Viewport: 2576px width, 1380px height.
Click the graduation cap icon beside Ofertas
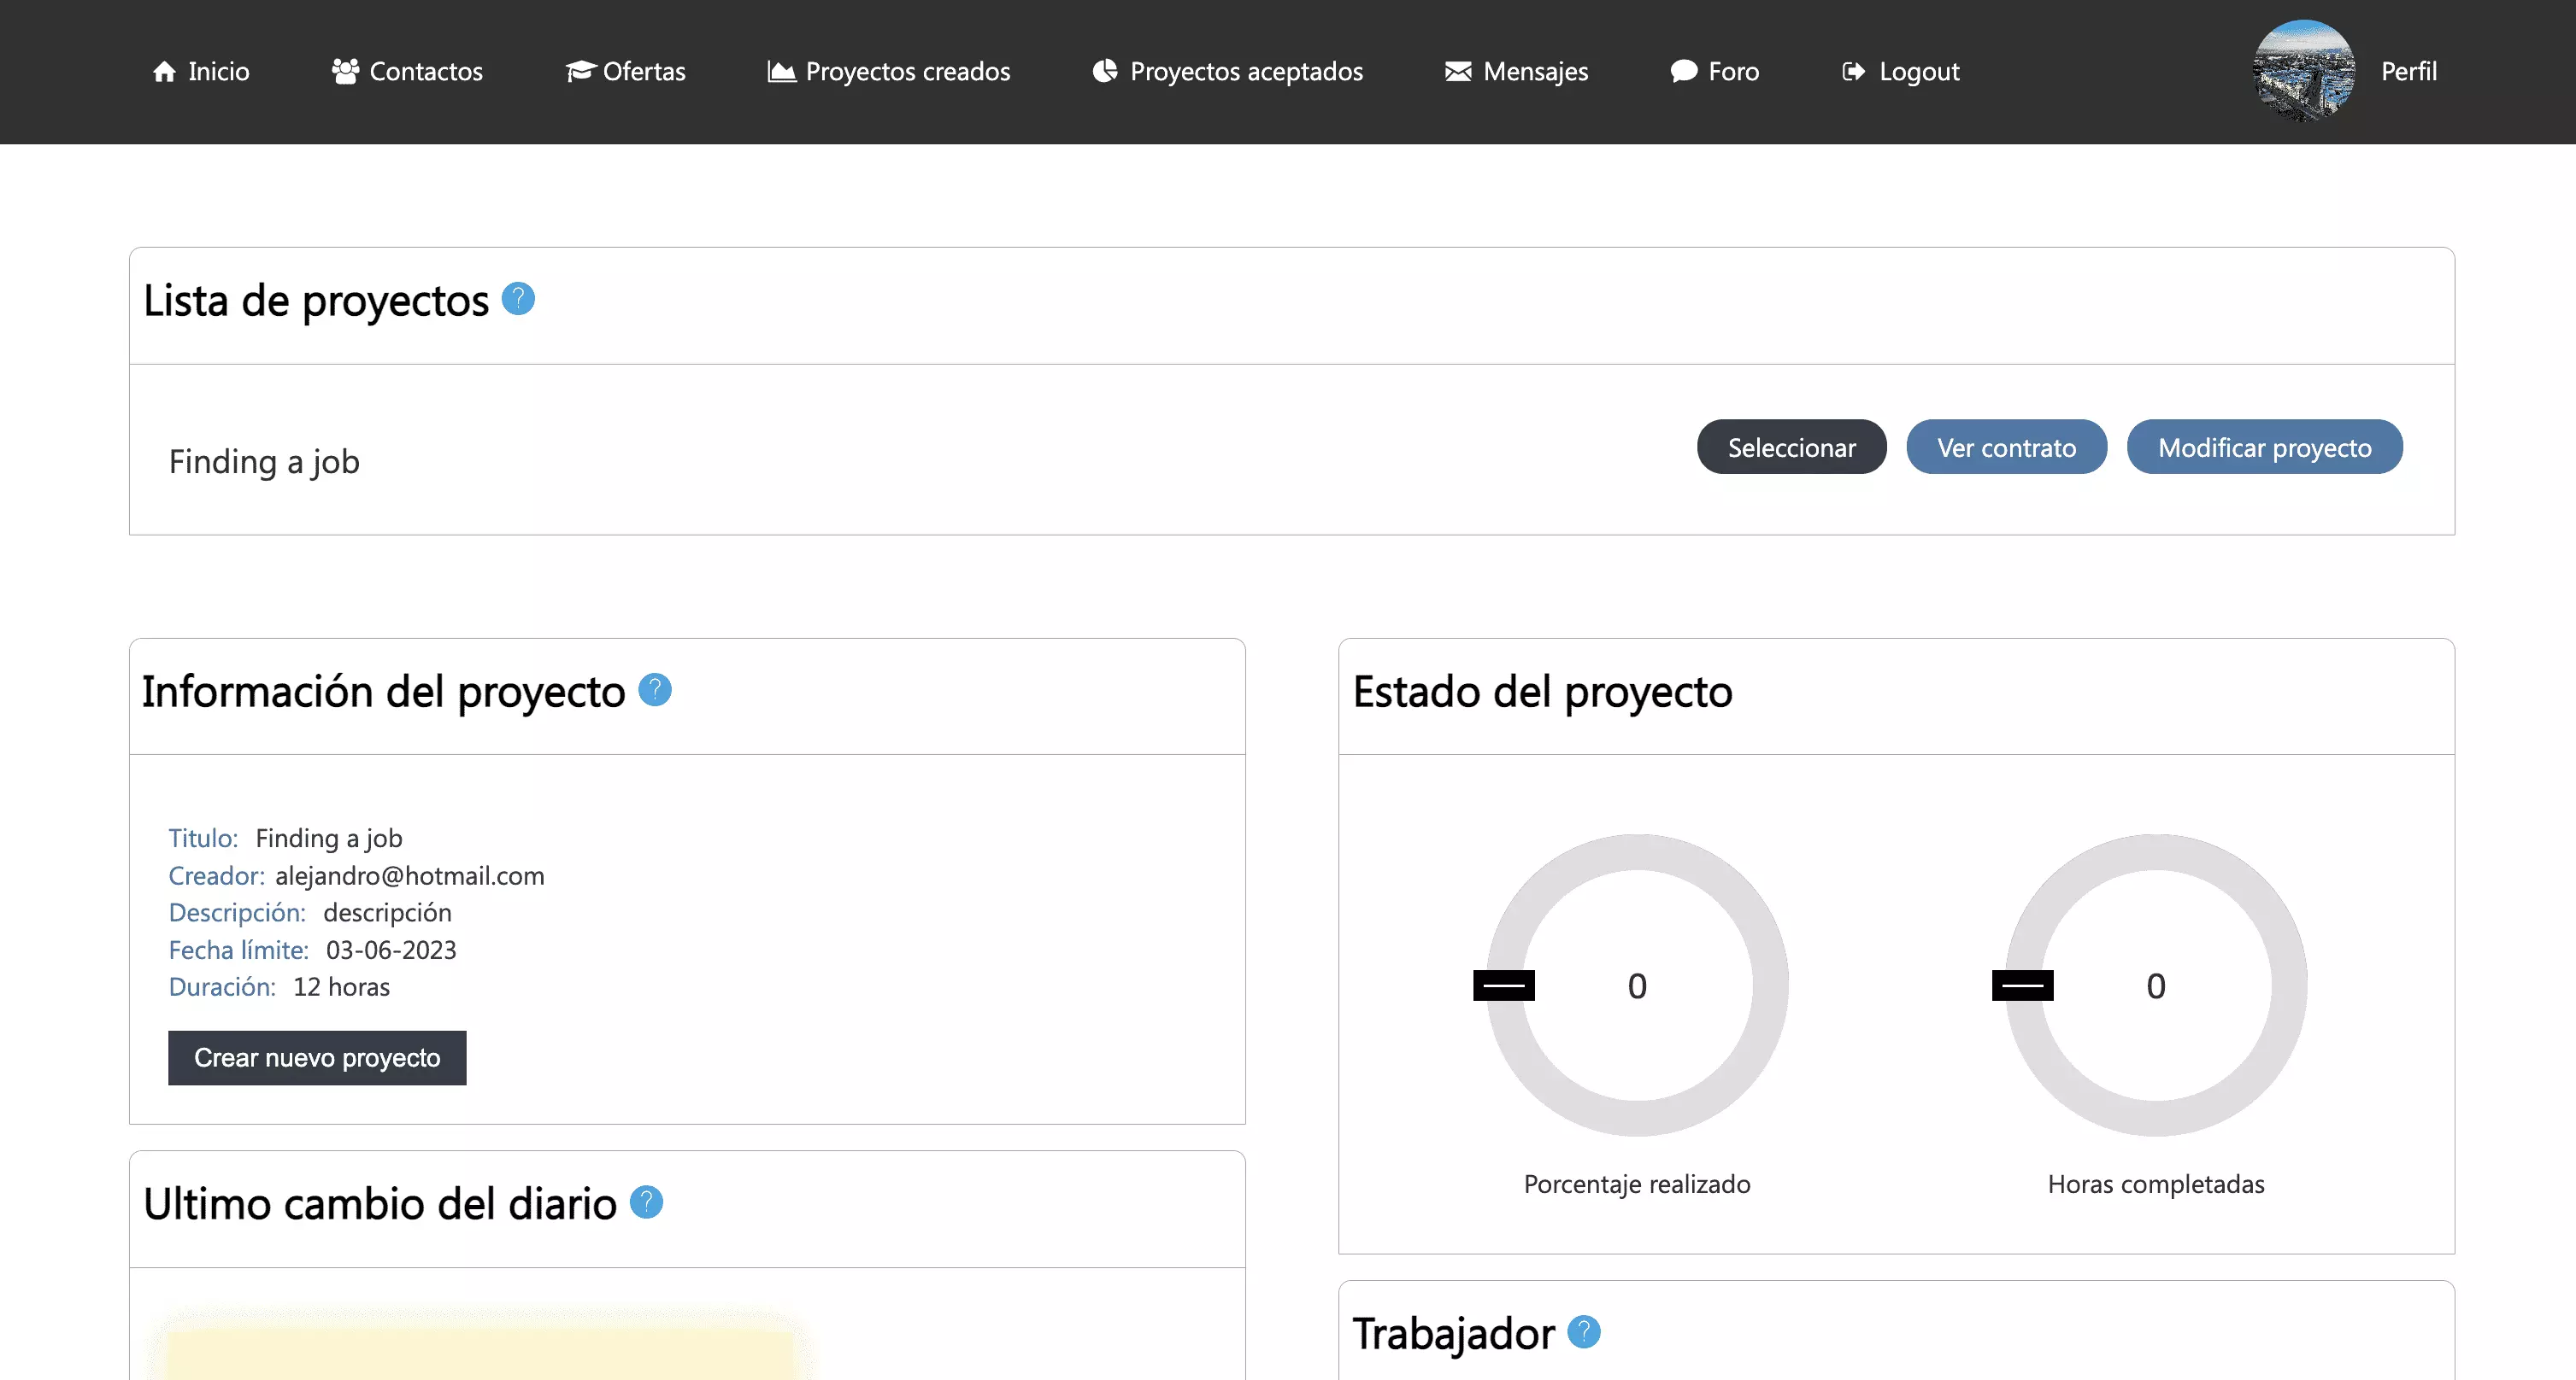click(580, 72)
